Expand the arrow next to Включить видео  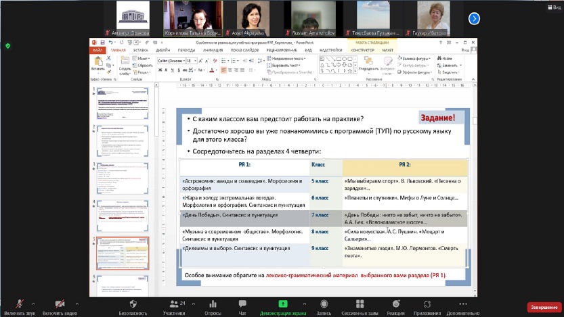click(77, 303)
